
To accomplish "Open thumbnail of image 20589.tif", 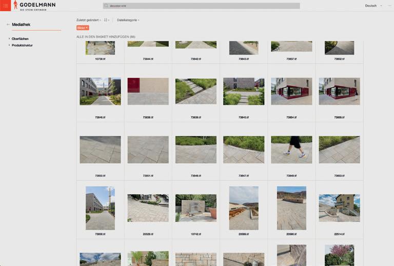I will pos(244,208).
